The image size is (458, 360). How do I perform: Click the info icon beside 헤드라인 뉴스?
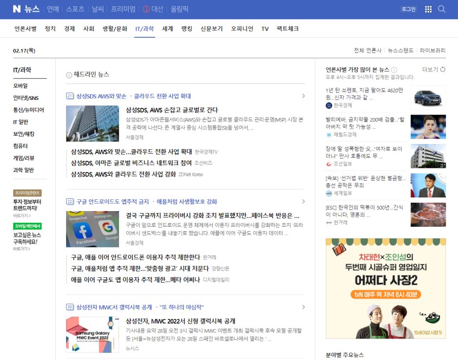coord(69,75)
